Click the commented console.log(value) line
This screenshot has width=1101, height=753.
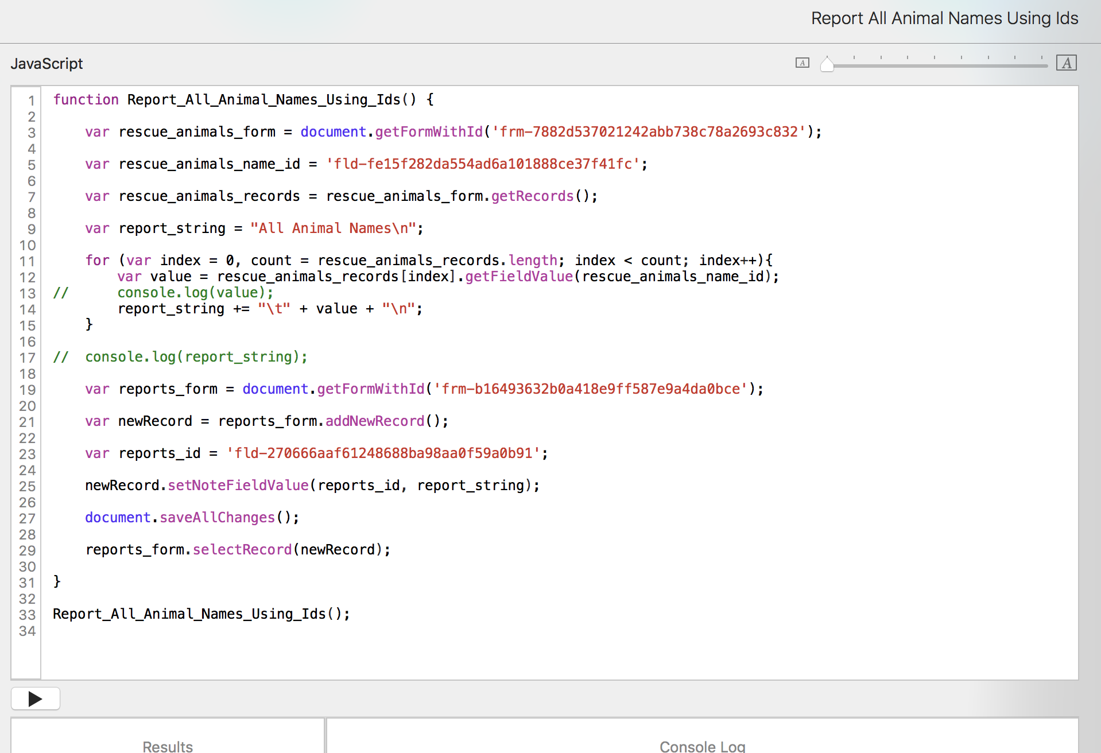click(195, 293)
